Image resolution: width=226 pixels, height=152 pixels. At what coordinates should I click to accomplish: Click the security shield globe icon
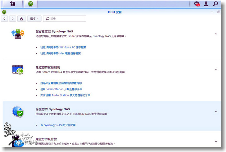(17, 111)
